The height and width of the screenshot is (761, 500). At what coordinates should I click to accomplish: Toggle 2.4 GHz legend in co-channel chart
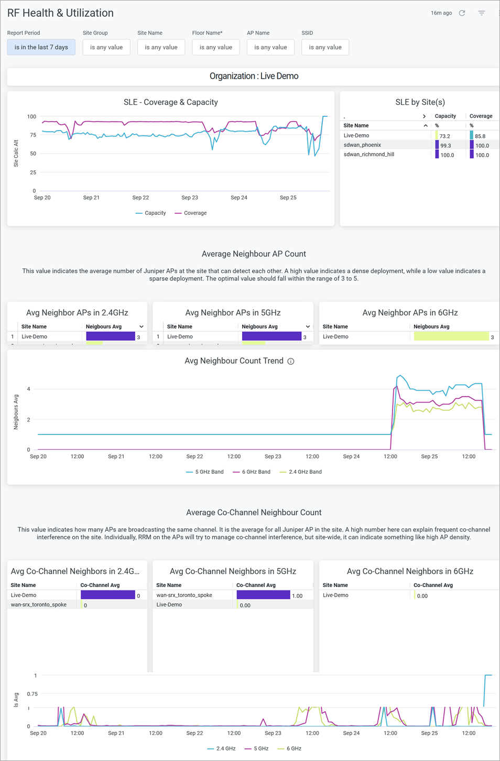[x=221, y=749]
